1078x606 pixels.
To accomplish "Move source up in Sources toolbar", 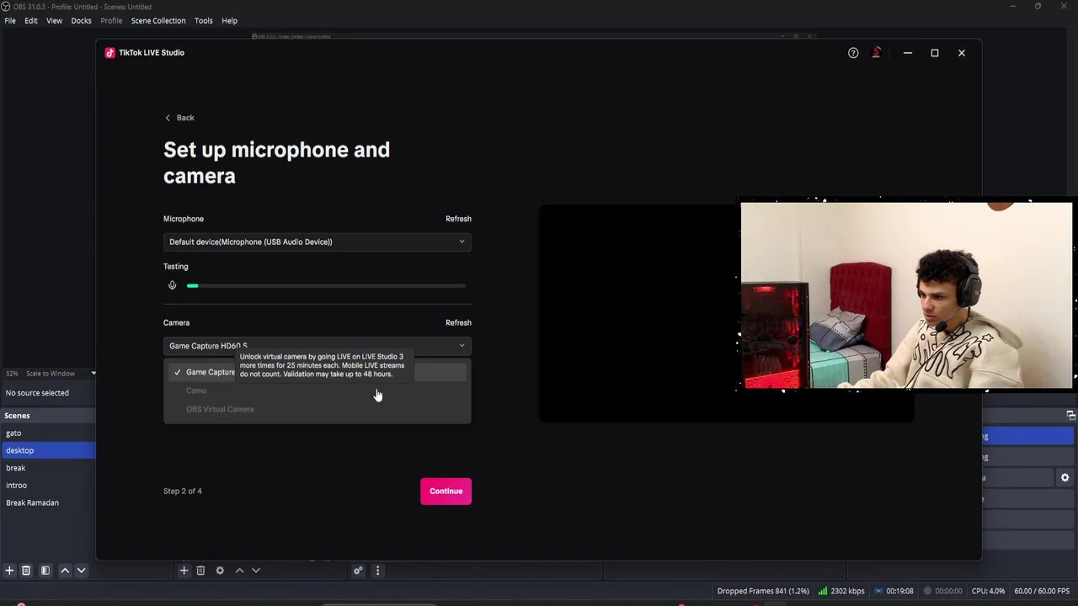I will click(x=239, y=571).
